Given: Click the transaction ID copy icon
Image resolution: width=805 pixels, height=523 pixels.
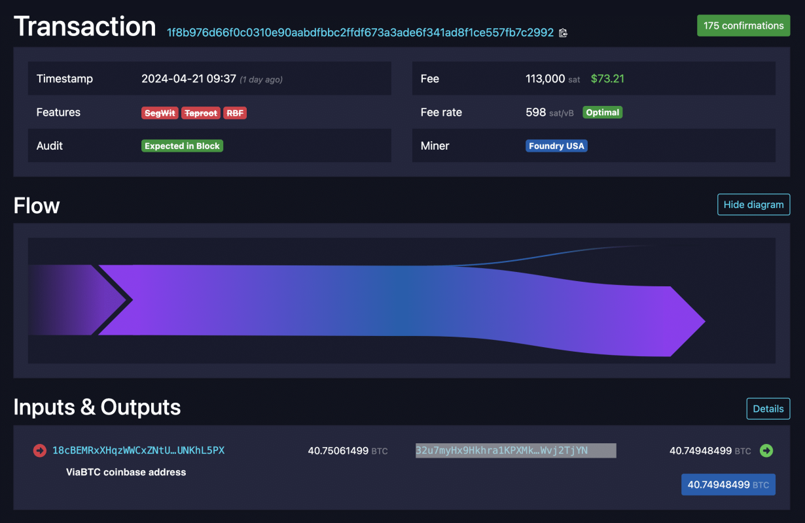Looking at the screenshot, I should click(563, 33).
